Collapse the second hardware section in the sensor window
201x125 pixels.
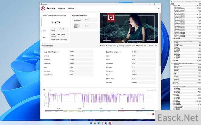pos(171,63)
